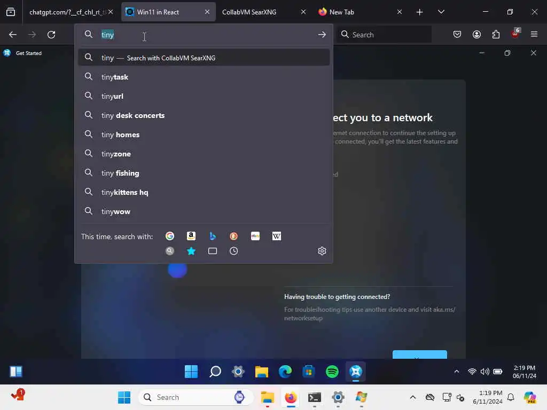This screenshot has height=410, width=547.
Task: Open a new tab with plus button
Action: point(420,12)
